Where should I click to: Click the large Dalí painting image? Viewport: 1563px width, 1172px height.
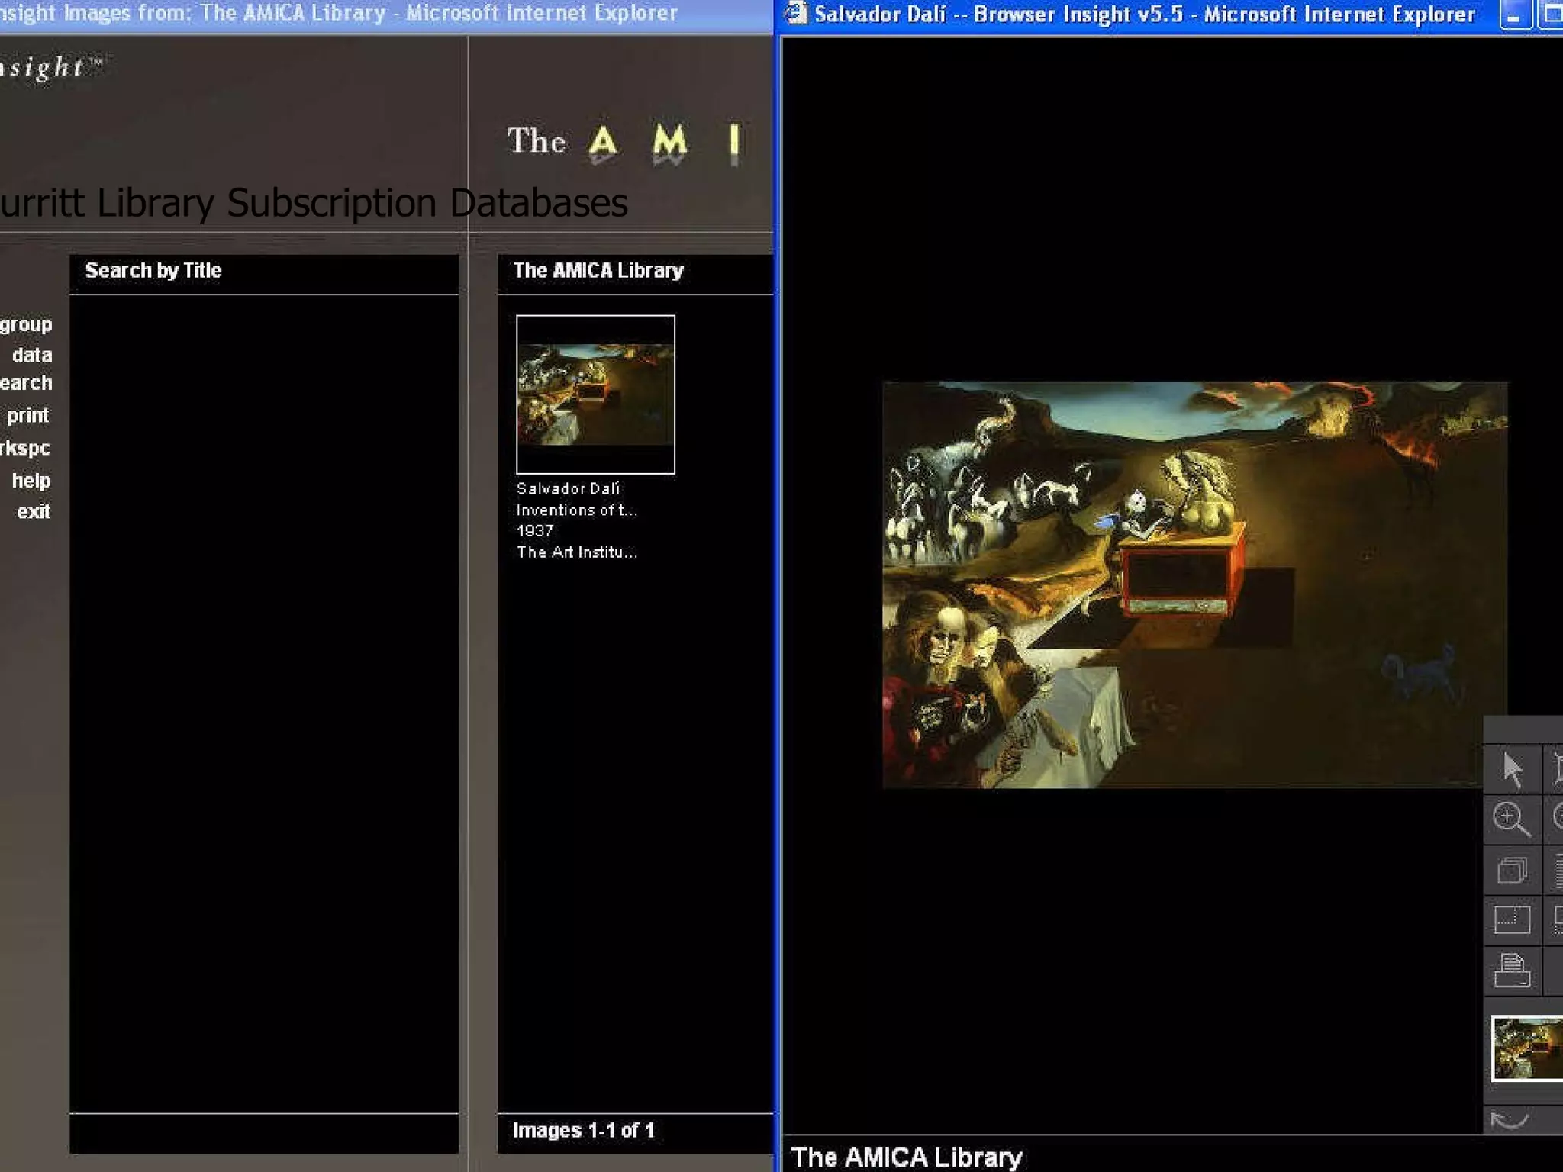click(1194, 584)
